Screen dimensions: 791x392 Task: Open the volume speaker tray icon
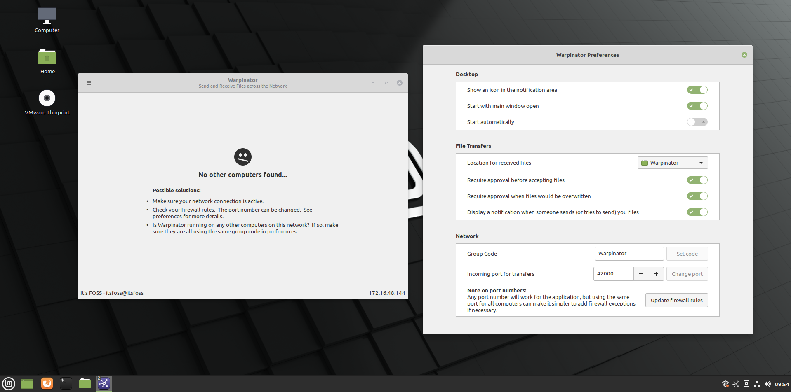(x=767, y=384)
